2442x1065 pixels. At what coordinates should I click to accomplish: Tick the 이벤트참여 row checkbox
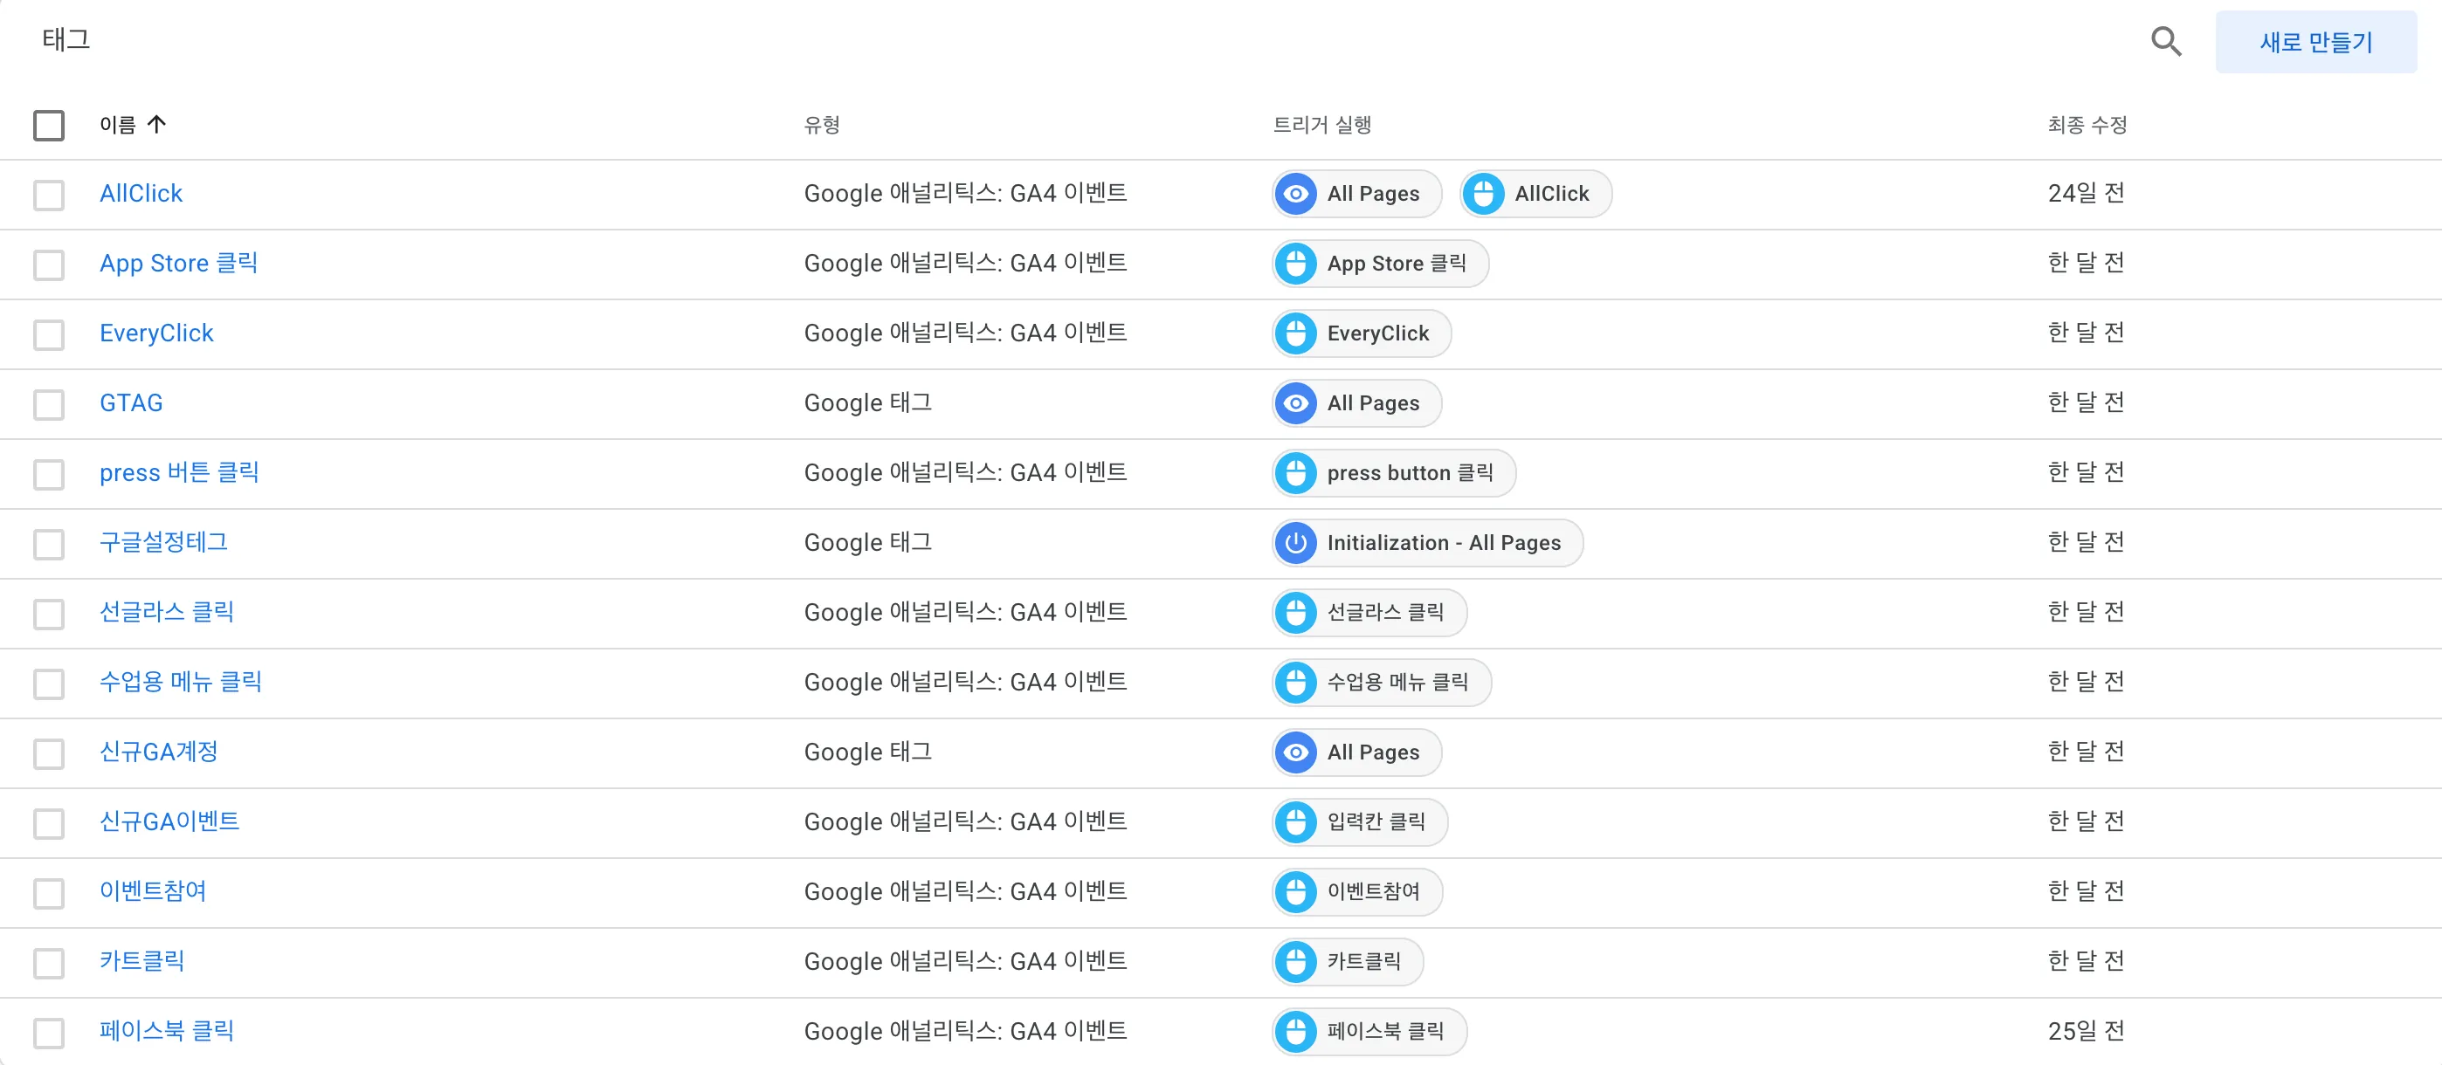(48, 892)
